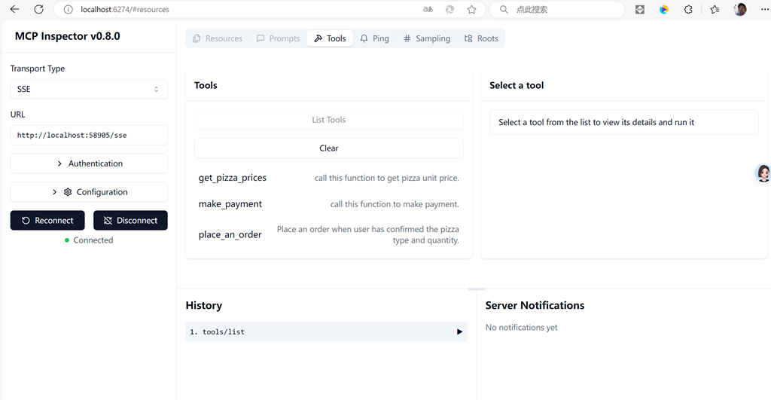Click the star icon to favorite this page

[471, 10]
